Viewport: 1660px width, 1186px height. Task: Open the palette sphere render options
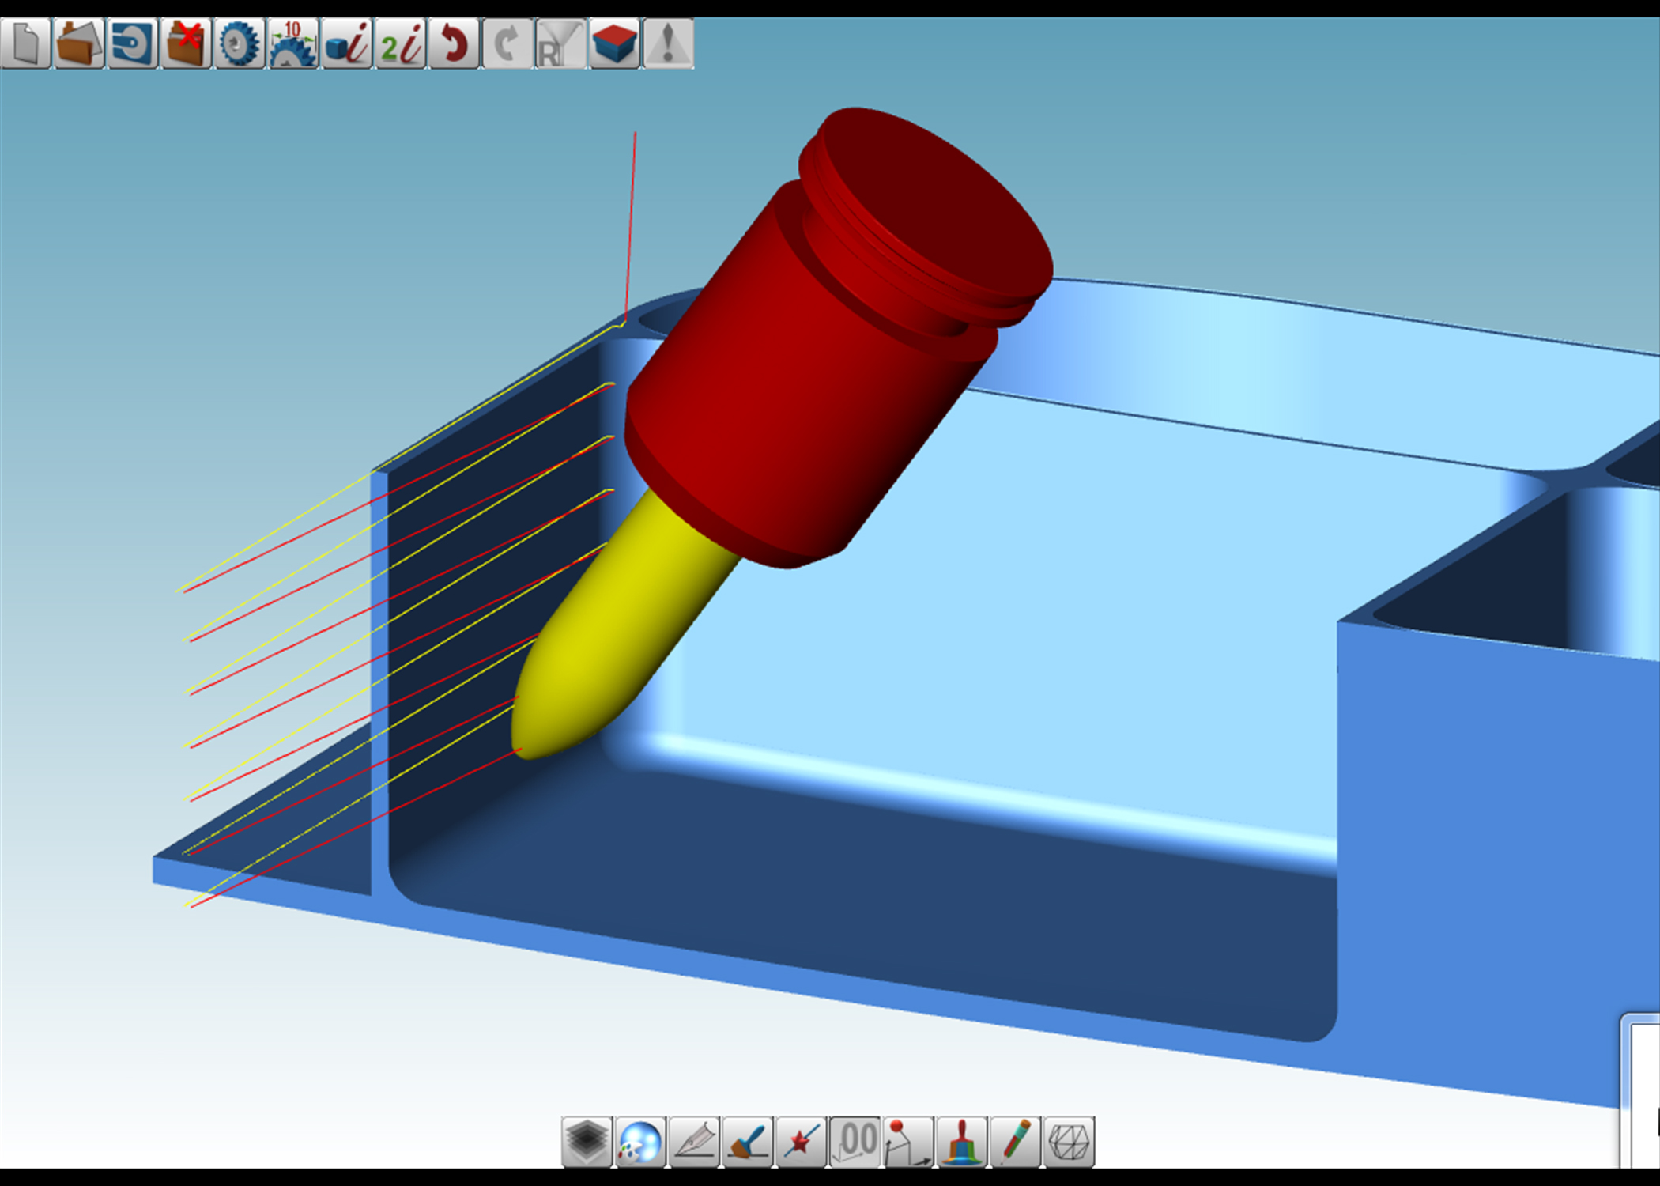[x=640, y=1141]
